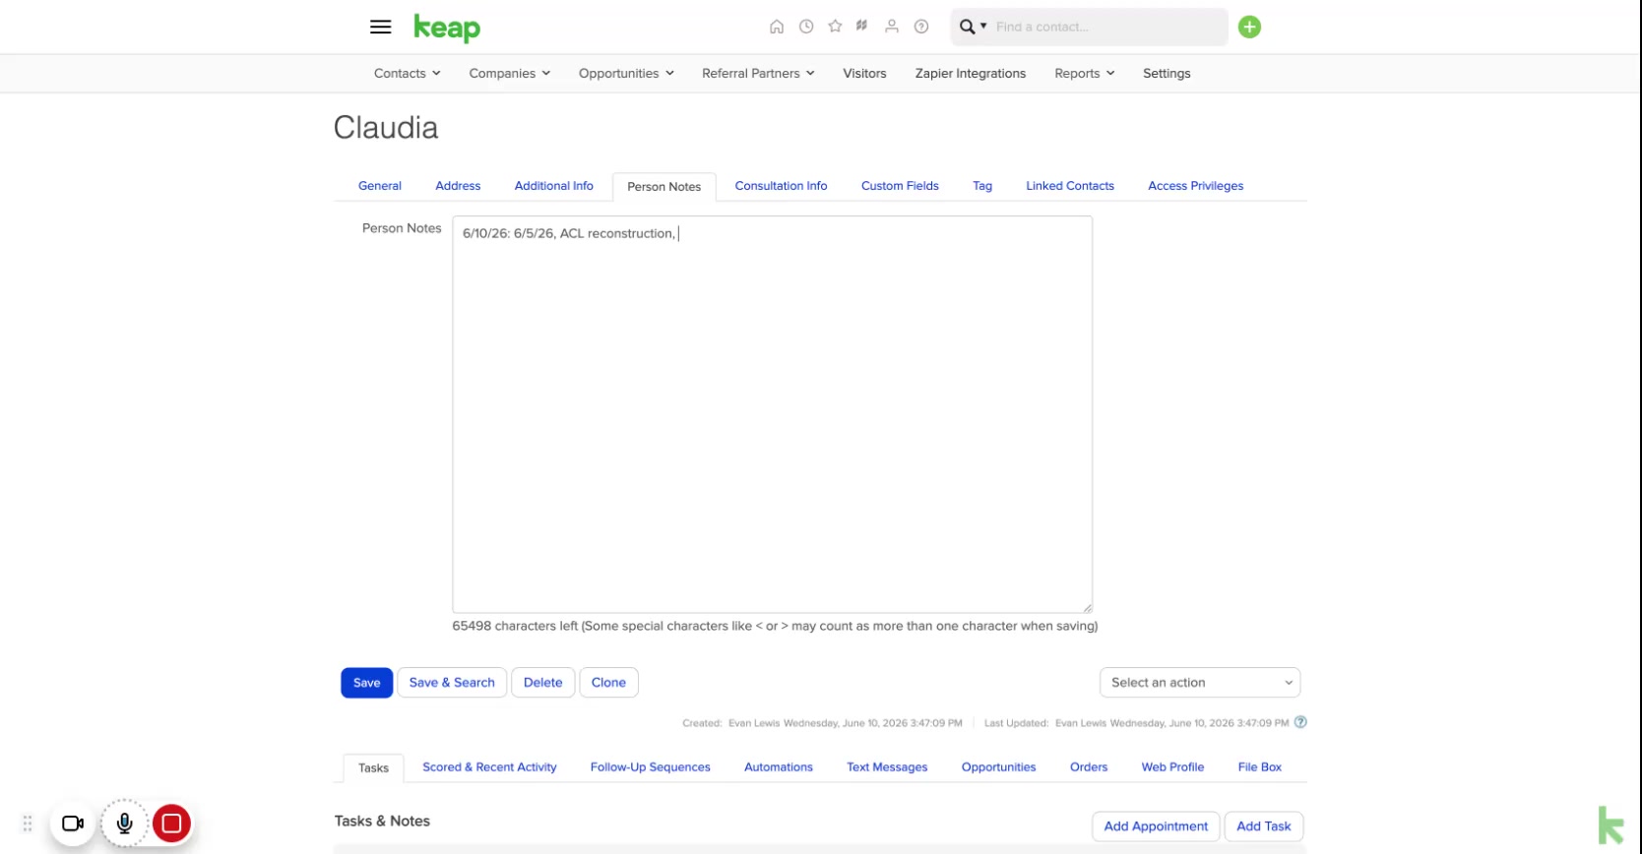This screenshot has height=854, width=1642.
Task: Click the quote marks icon in header
Action: (862, 26)
